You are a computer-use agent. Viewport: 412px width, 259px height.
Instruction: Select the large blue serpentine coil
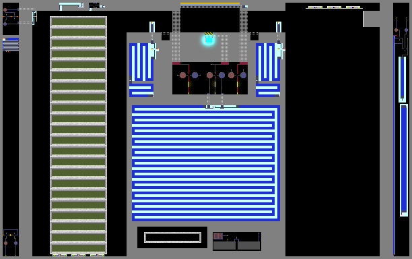tap(206, 163)
